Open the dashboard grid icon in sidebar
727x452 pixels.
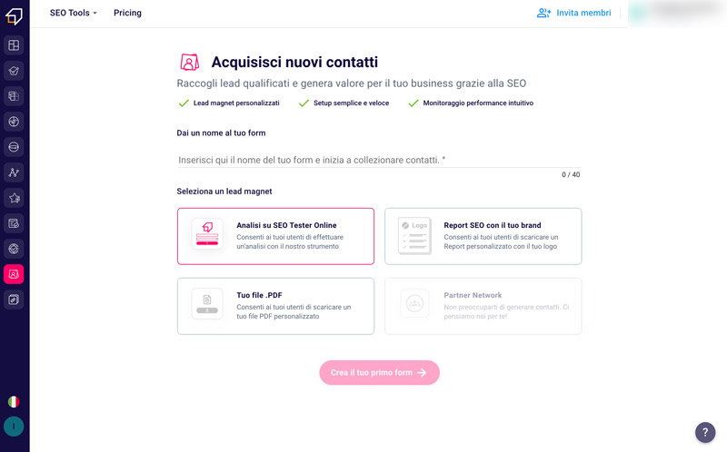pos(14,45)
